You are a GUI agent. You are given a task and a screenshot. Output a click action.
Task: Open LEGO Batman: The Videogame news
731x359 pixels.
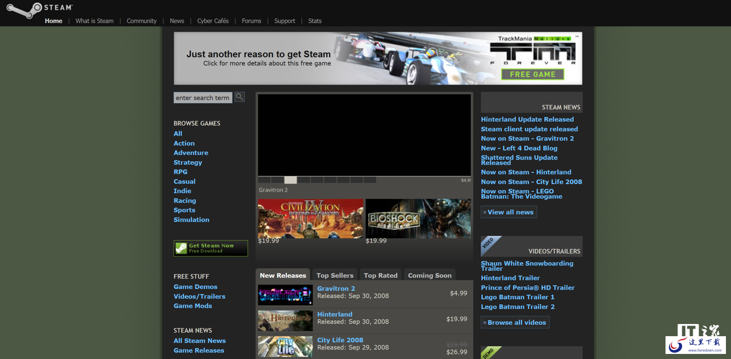[522, 194]
